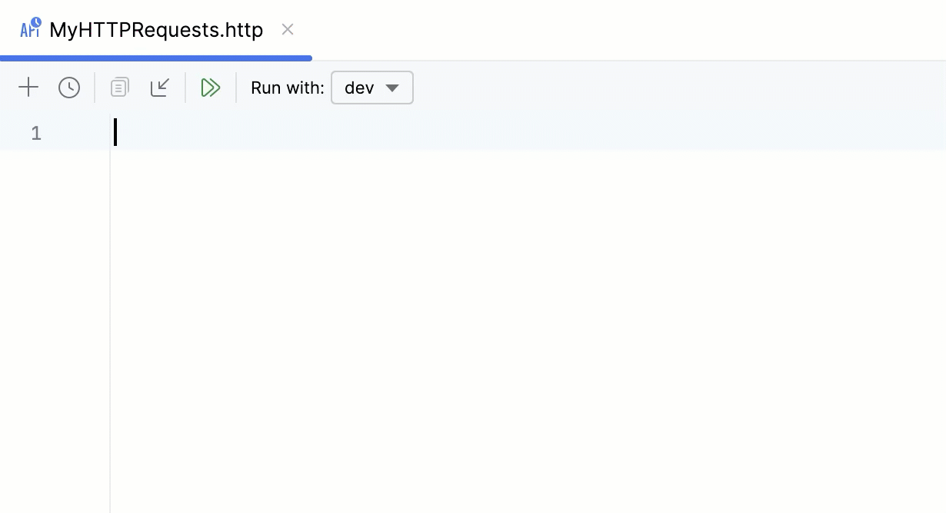Viewport: 946px width, 513px height.
Task: Open the import requests icon
Action: coord(160,87)
